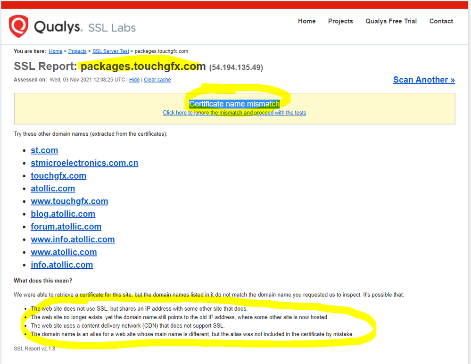Click packages.touchgfx.com in the breadcrumb

(x=161, y=51)
